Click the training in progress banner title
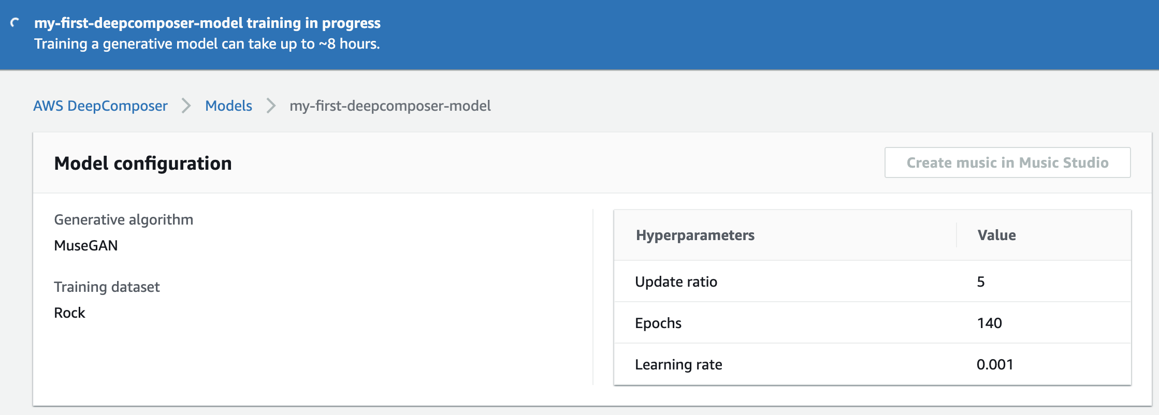1159x415 pixels. point(207,23)
